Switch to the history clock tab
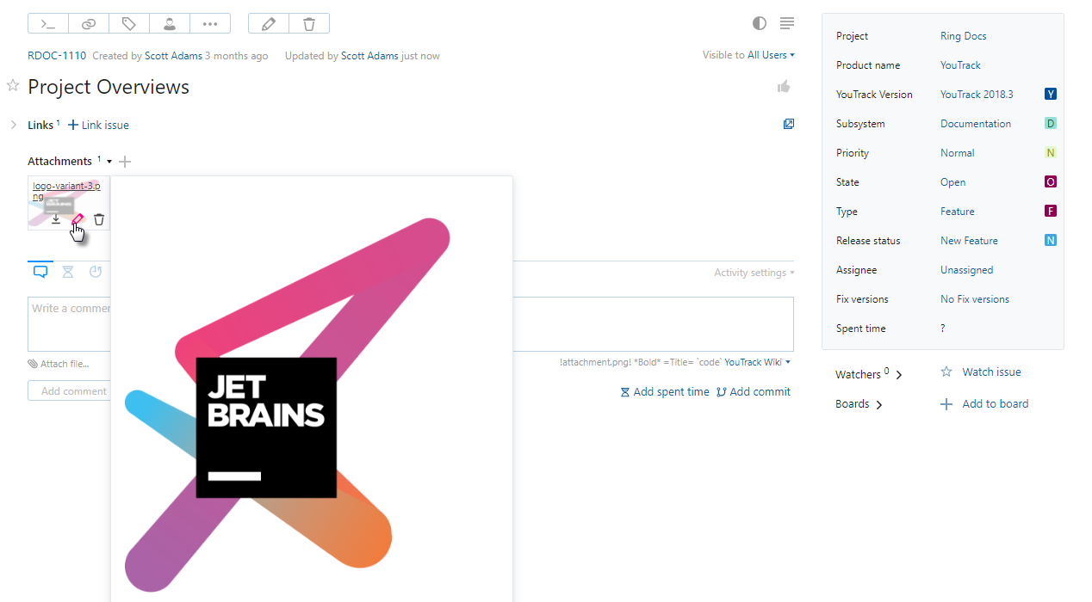The image size is (1092, 602). click(96, 272)
